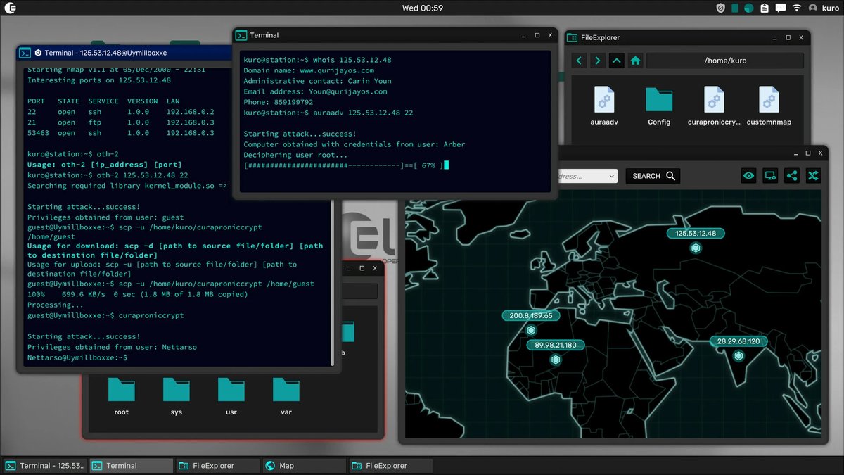Go to home directory in FileExplorer
Image resolution: width=844 pixels, height=475 pixels.
pyautogui.click(x=636, y=61)
